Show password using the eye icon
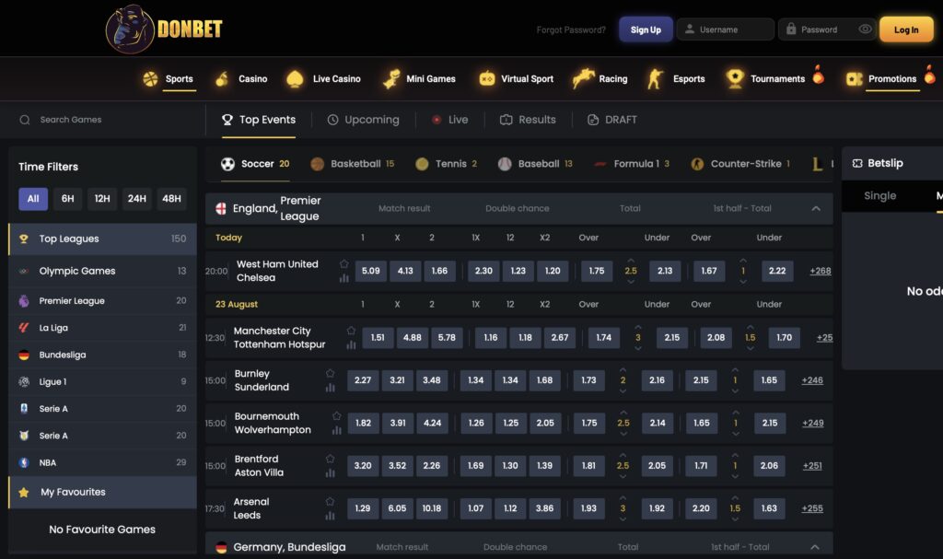943x559 pixels. 865,29
